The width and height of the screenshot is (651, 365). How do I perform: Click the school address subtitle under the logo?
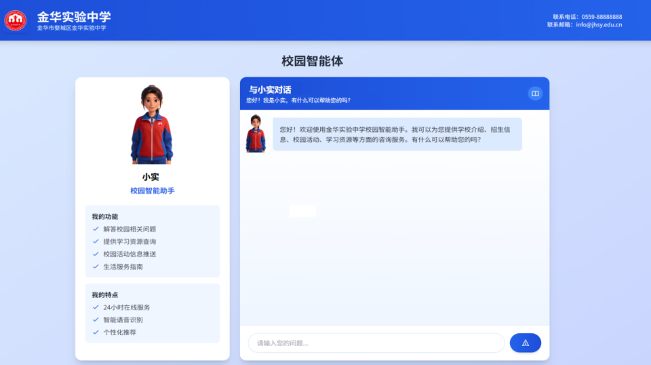71,28
